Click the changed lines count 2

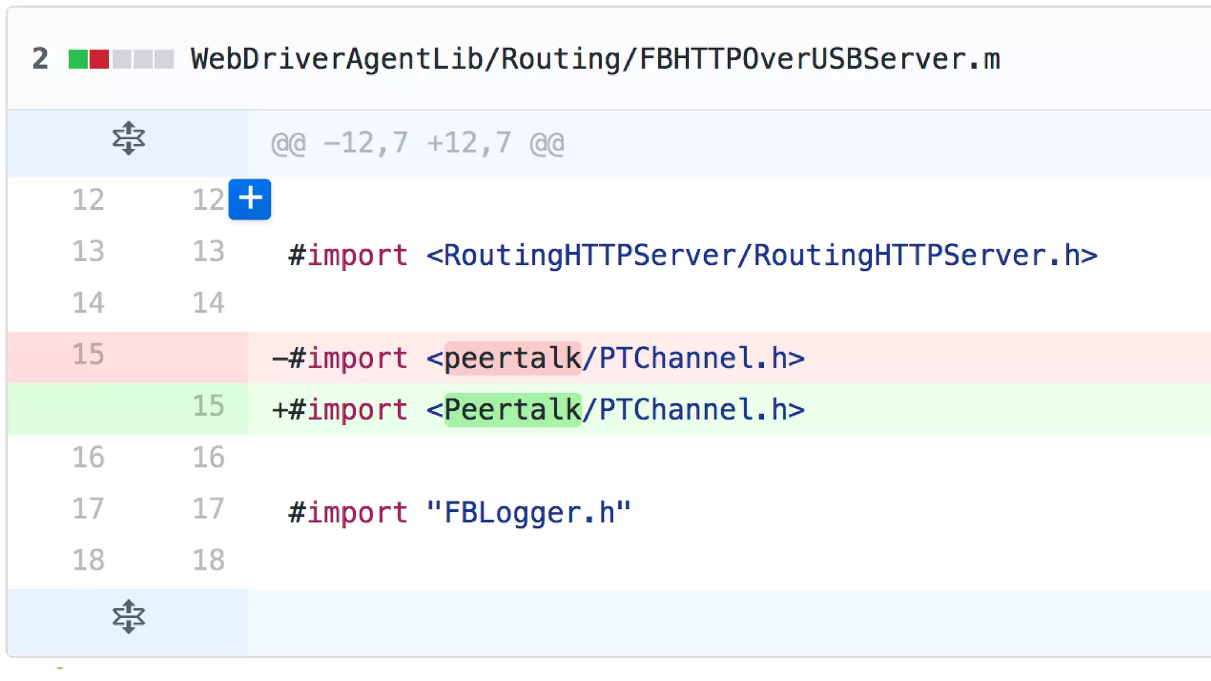[40, 59]
